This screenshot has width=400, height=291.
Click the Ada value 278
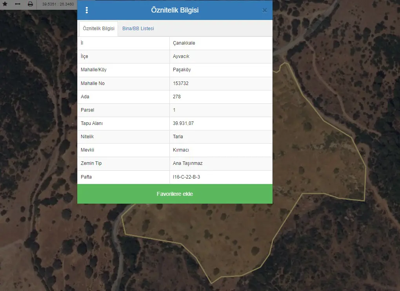point(176,97)
